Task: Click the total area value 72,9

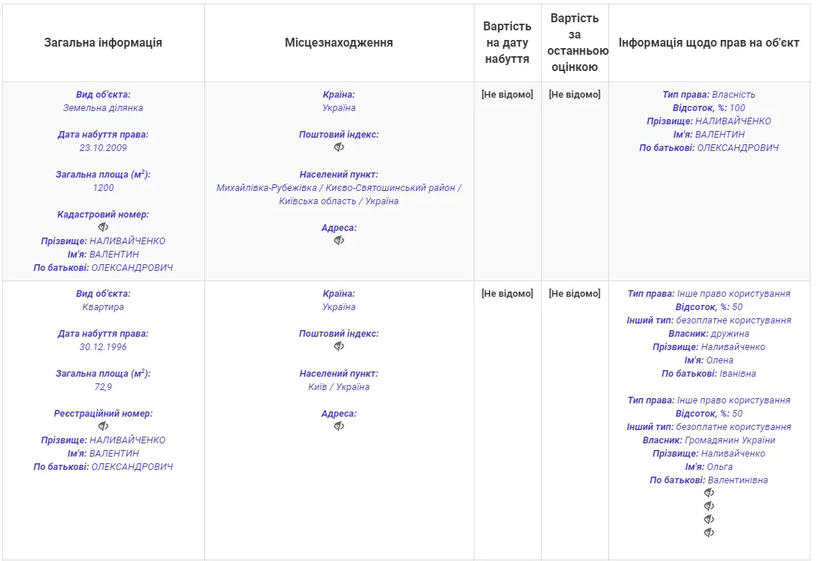Action: click(103, 387)
